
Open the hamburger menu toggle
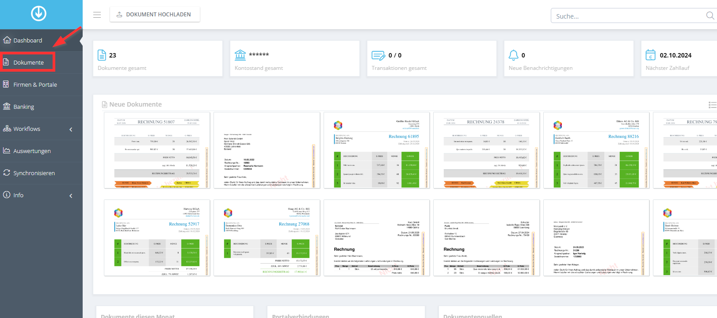tap(97, 15)
